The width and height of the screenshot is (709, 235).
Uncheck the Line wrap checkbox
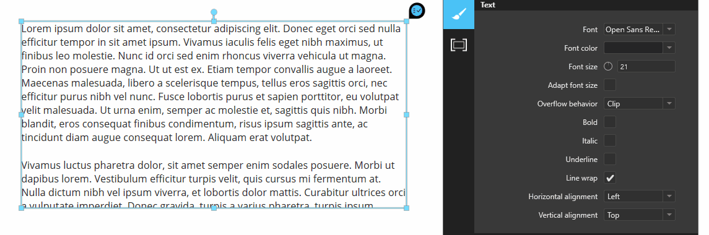point(610,178)
